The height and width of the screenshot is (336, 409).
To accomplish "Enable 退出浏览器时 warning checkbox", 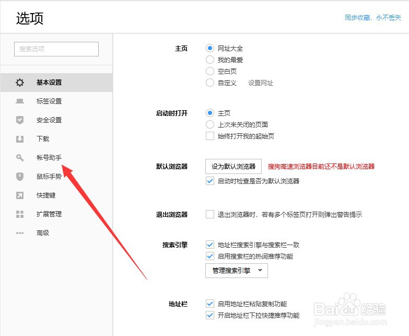I will (x=210, y=214).
